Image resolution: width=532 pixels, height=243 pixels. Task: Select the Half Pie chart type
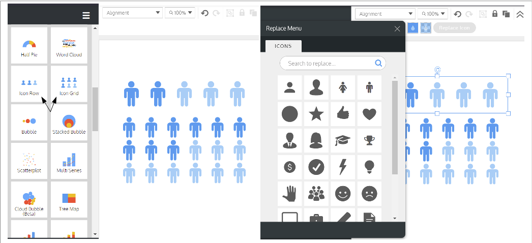coord(29,45)
